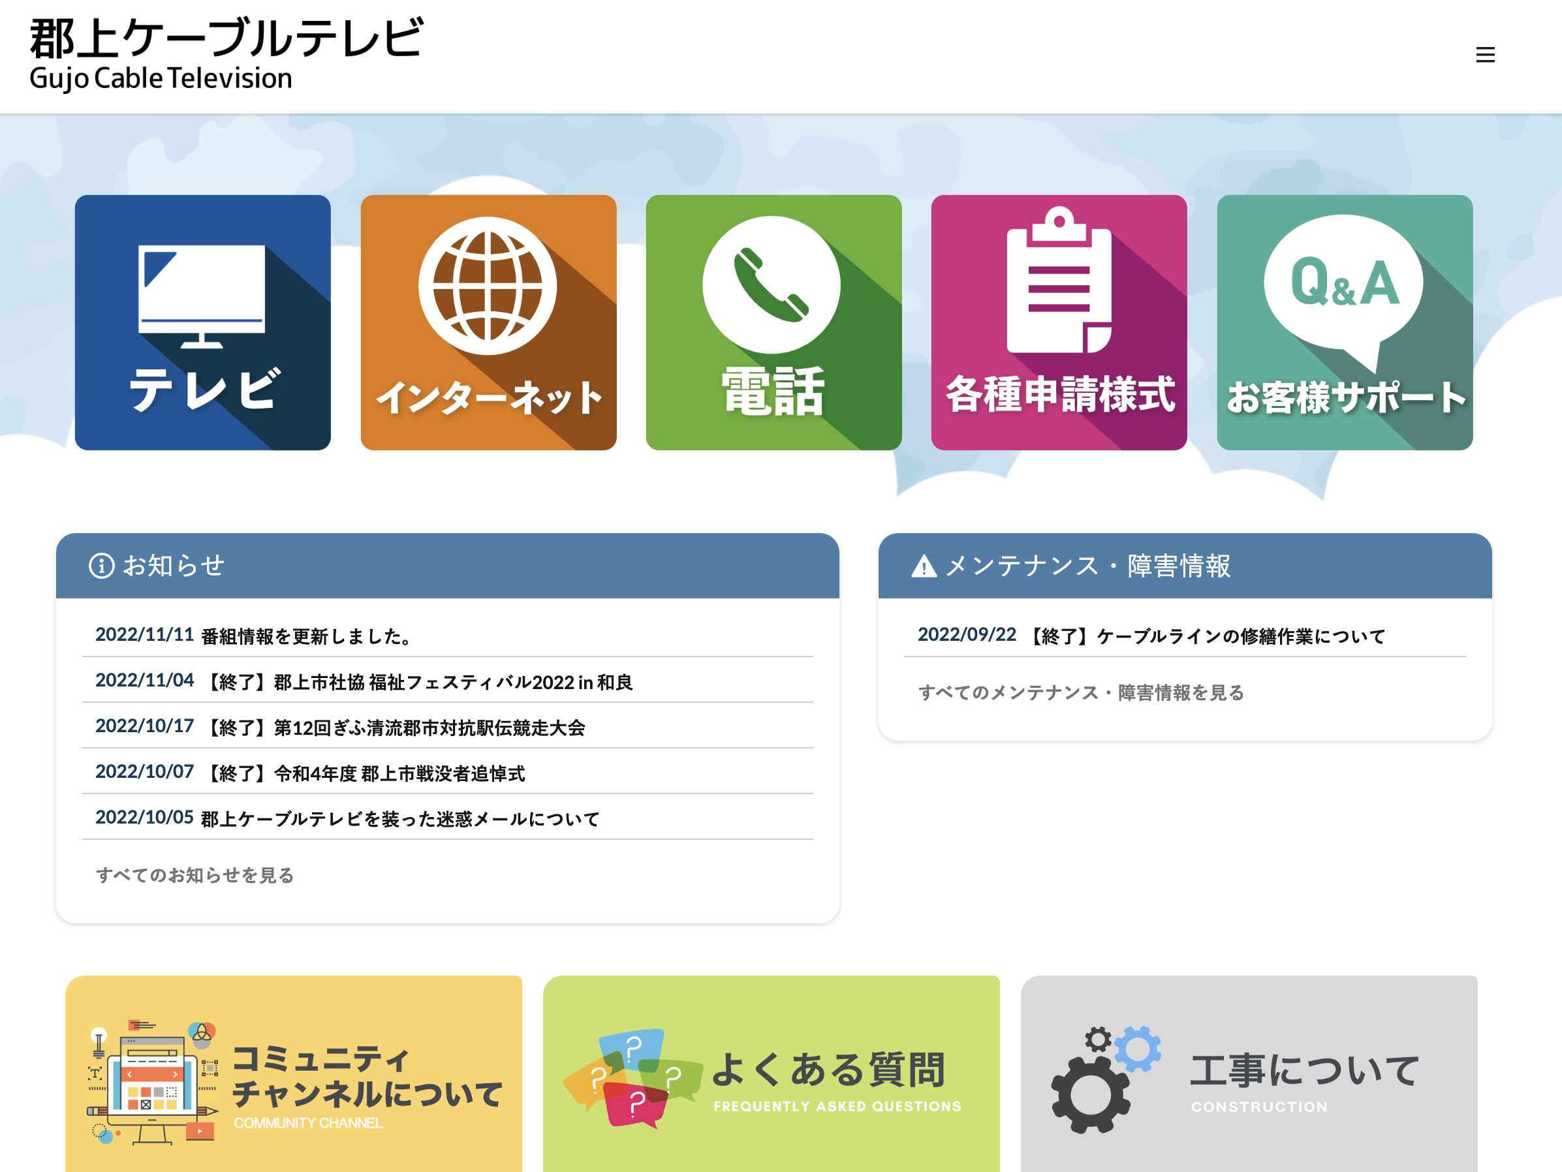Select the 電話 phone handset tile

pos(773,322)
